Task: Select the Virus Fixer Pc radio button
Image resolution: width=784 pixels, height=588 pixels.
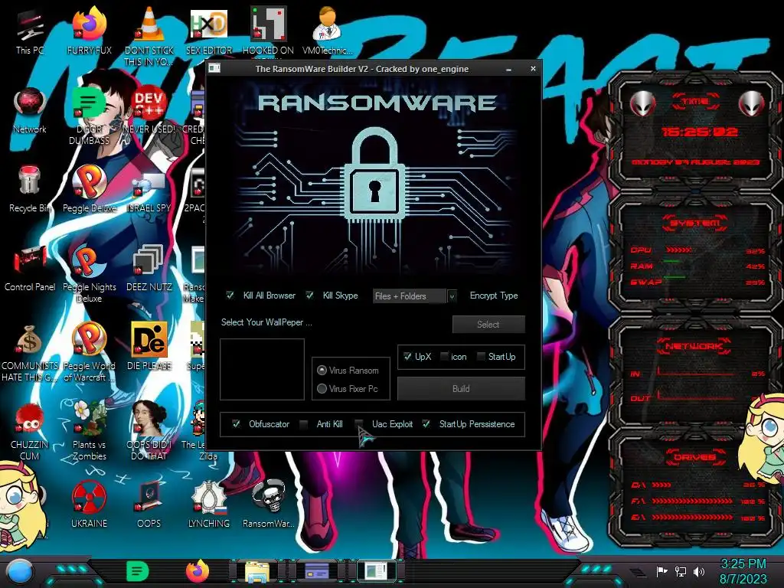Action: (322, 388)
